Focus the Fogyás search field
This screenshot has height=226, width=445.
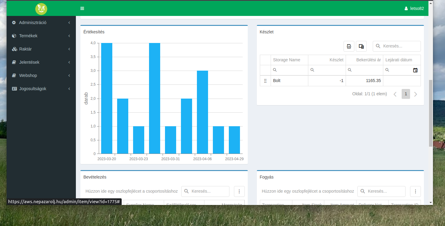381,191
